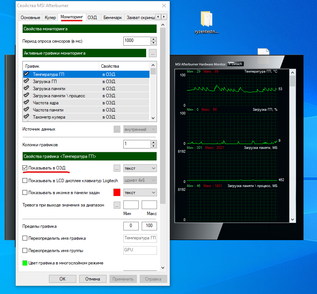Screen dimensions: 317x294
Task: Open the шрифт 4x6 font dropdown
Action: [x=140, y=180]
